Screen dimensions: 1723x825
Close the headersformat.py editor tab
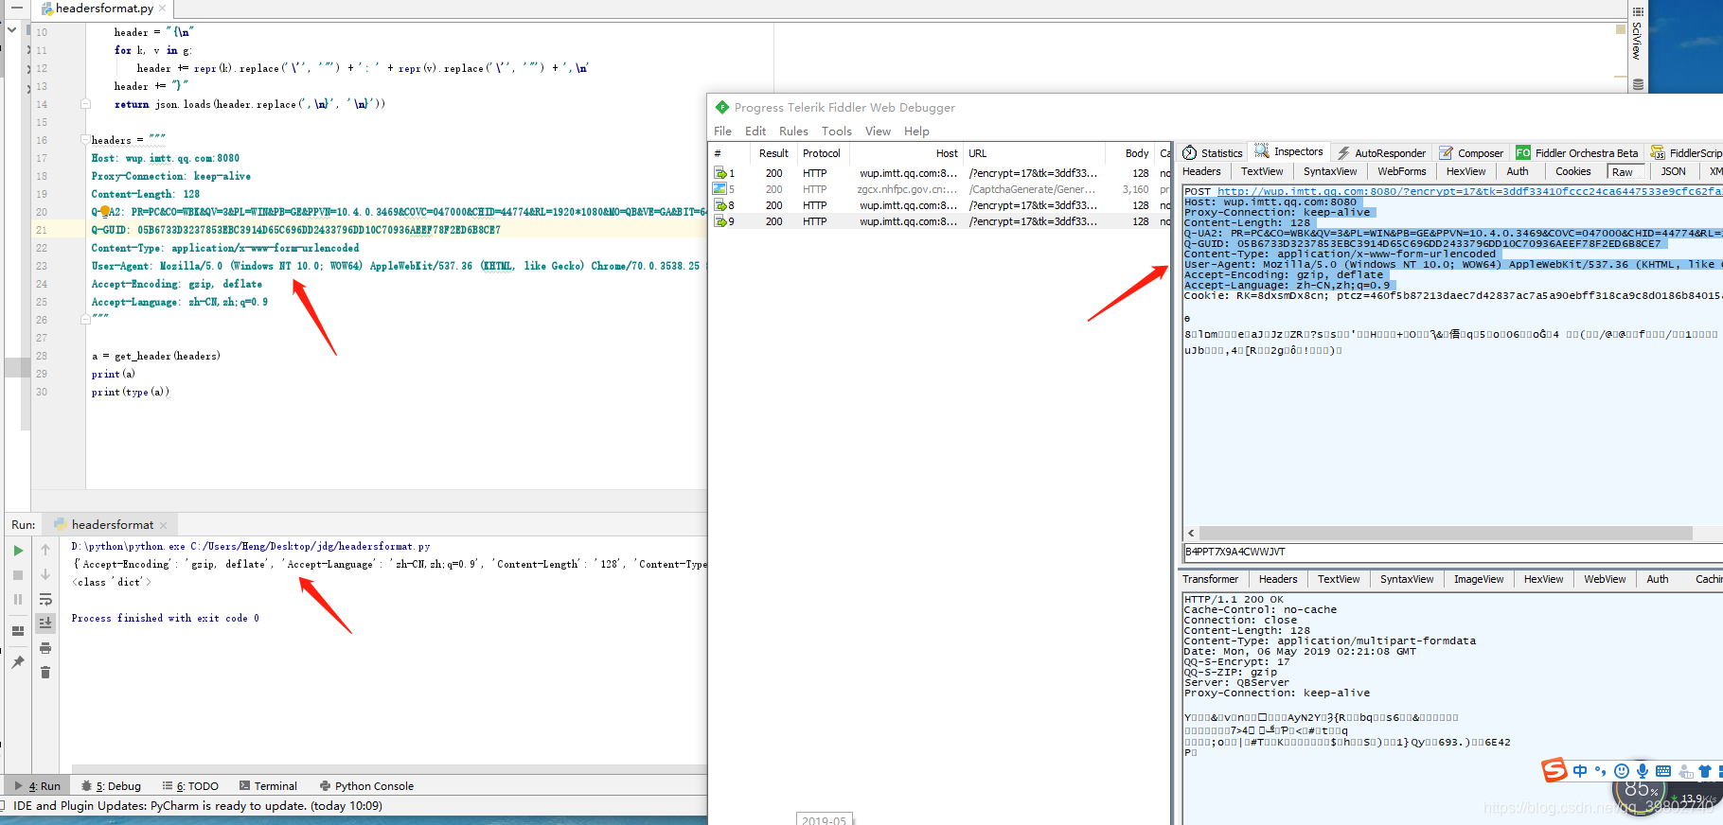(x=162, y=9)
